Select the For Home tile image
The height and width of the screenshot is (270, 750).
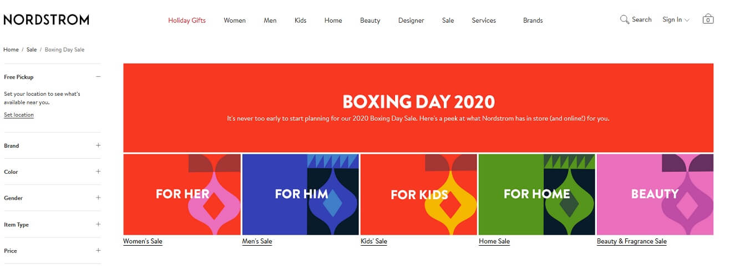(537, 194)
